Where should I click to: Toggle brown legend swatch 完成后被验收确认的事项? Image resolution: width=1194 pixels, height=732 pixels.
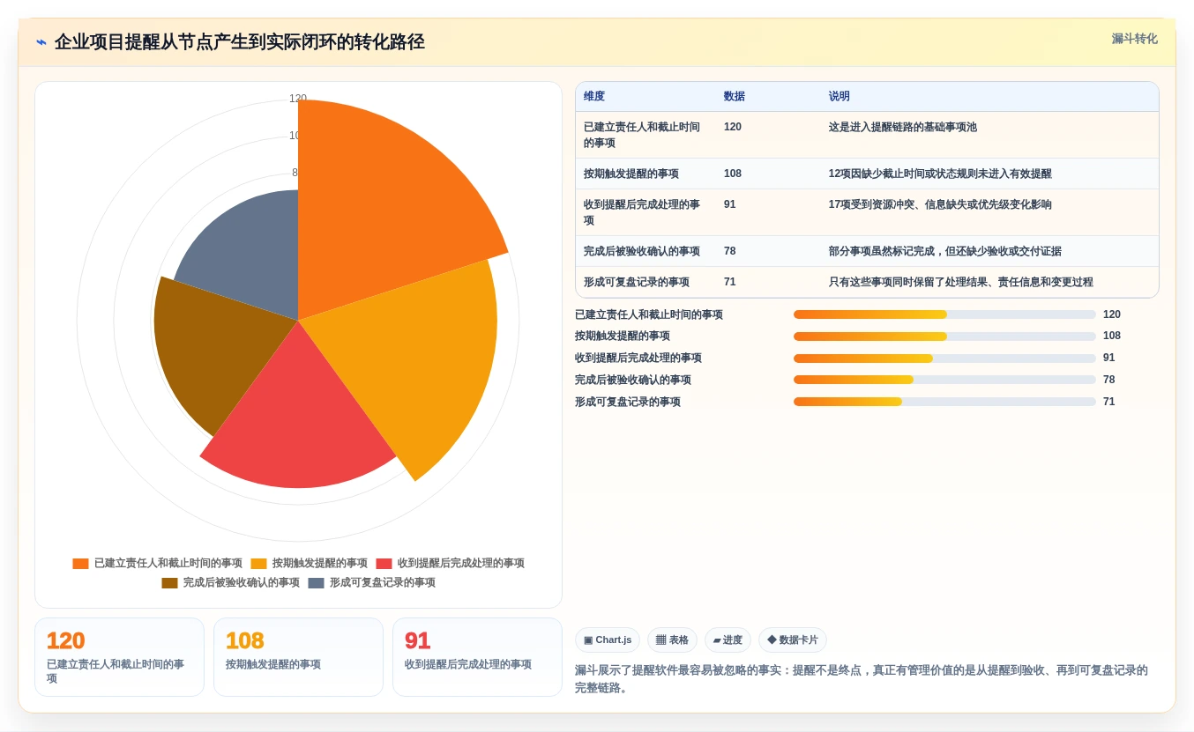click(x=169, y=583)
